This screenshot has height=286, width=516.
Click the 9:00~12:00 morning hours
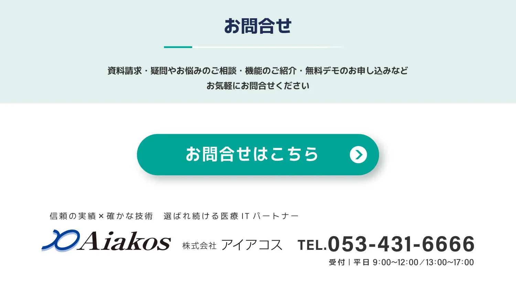tap(396, 262)
